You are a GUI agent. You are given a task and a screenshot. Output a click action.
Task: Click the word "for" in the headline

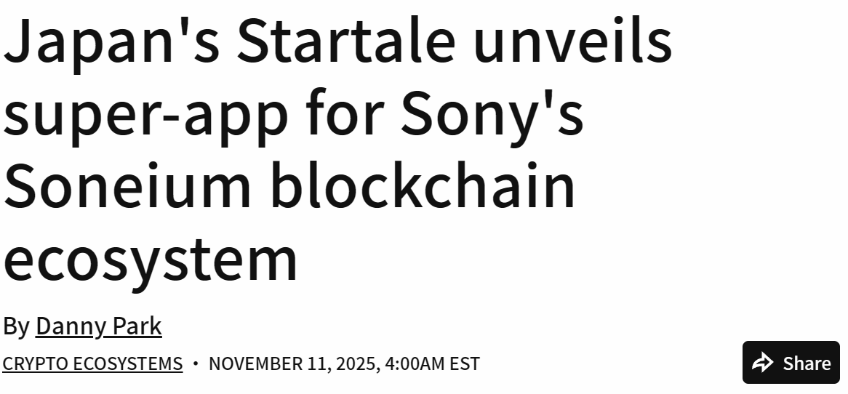coord(344,115)
